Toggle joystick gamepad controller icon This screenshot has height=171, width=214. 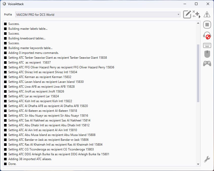point(207,64)
